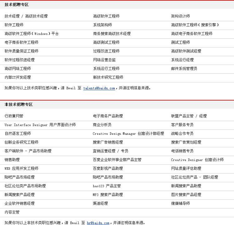Click 高级测试工程师 position

pyautogui.click(x=106, y=42)
